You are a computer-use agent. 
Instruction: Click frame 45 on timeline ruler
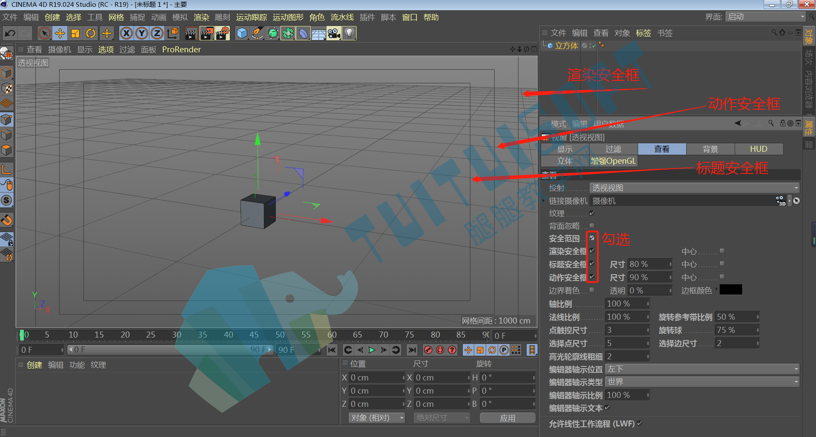tap(254, 335)
